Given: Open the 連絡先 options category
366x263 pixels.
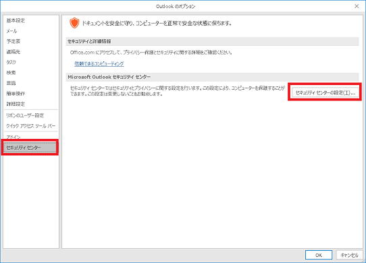Looking at the screenshot, I should click(x=14, y=52).
